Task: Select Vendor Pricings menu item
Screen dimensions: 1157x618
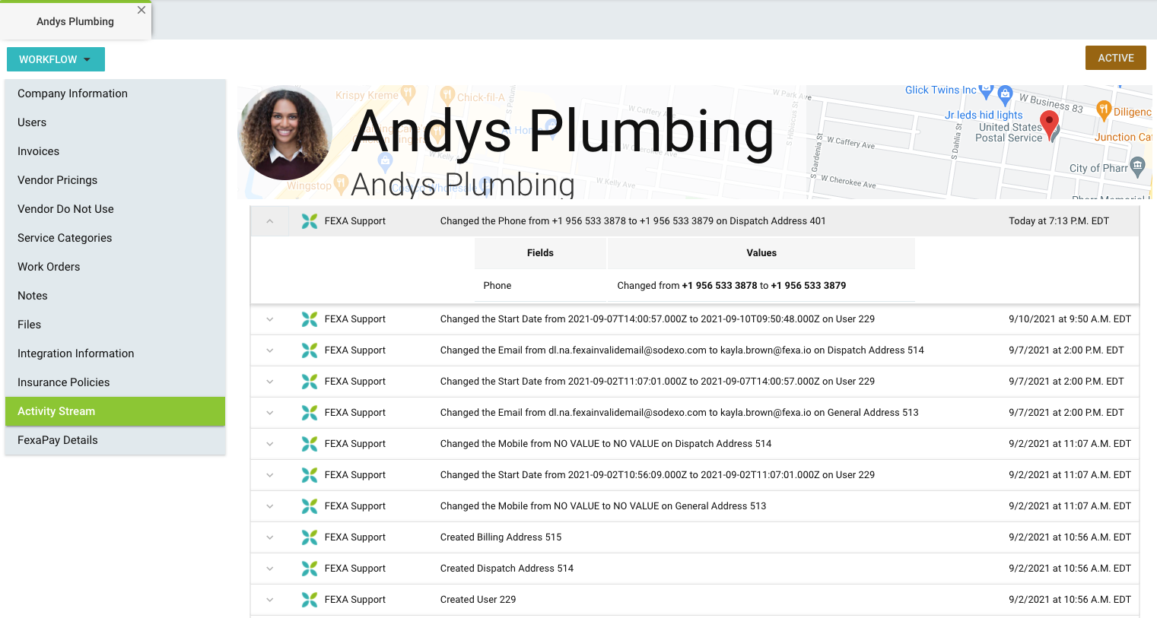Action: click(x=115, y=180)
